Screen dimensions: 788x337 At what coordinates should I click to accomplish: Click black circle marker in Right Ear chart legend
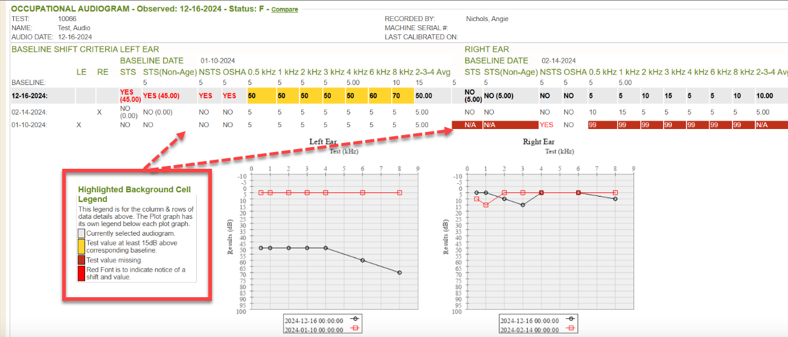(x=571, y=321)
